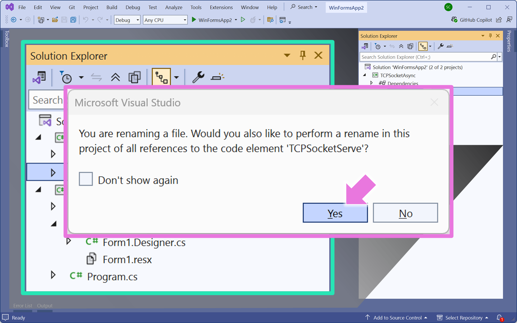The height and width of the screenshot is (323, 517).
Task: Click Add to Source Control in status bar
Action: (x=396, y=318)
